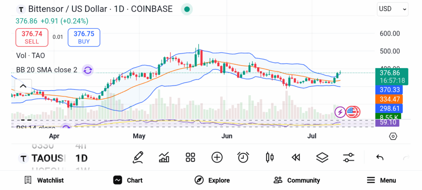
Task: Open the 1D interval selector
Action: coord(82,158)
